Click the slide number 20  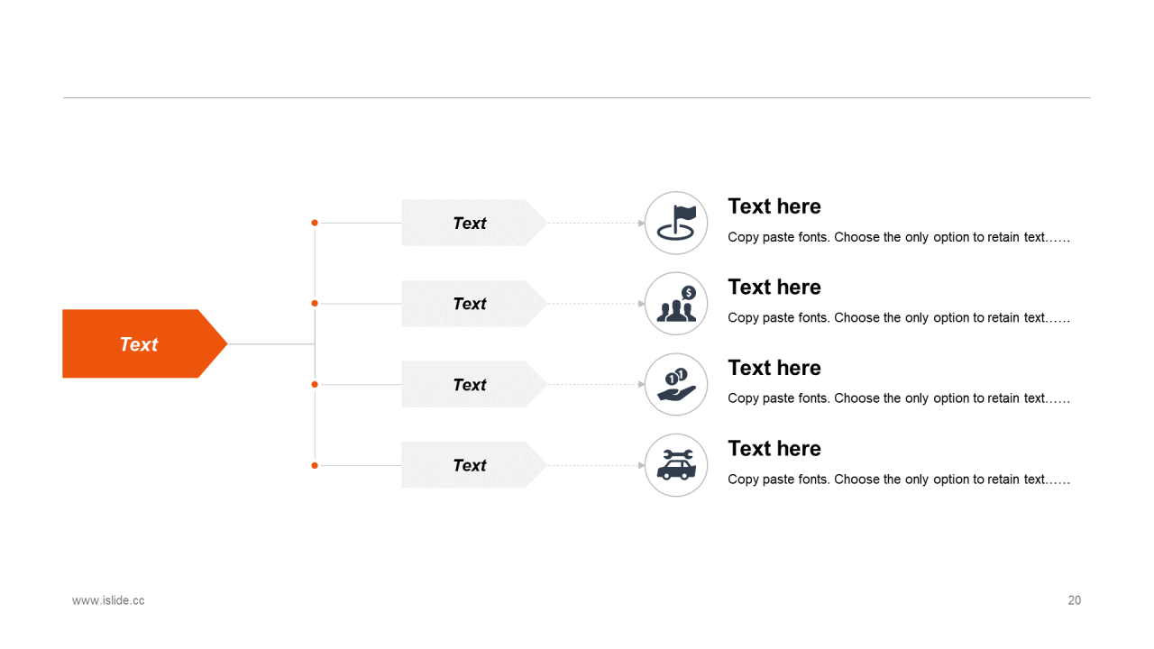[x=1075, y=600]
